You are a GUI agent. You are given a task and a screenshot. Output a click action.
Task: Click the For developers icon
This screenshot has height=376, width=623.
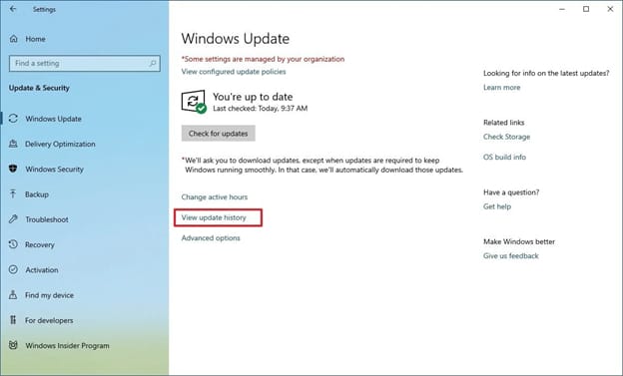(x=13, y=320)
